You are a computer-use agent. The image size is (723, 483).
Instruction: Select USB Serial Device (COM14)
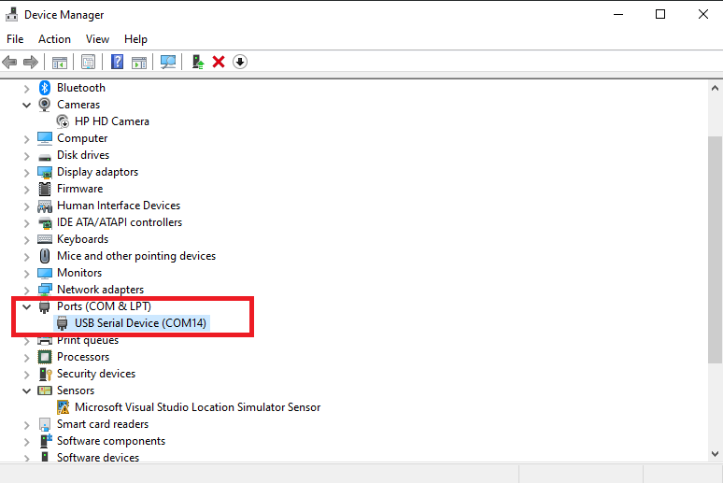click(140, 323)
